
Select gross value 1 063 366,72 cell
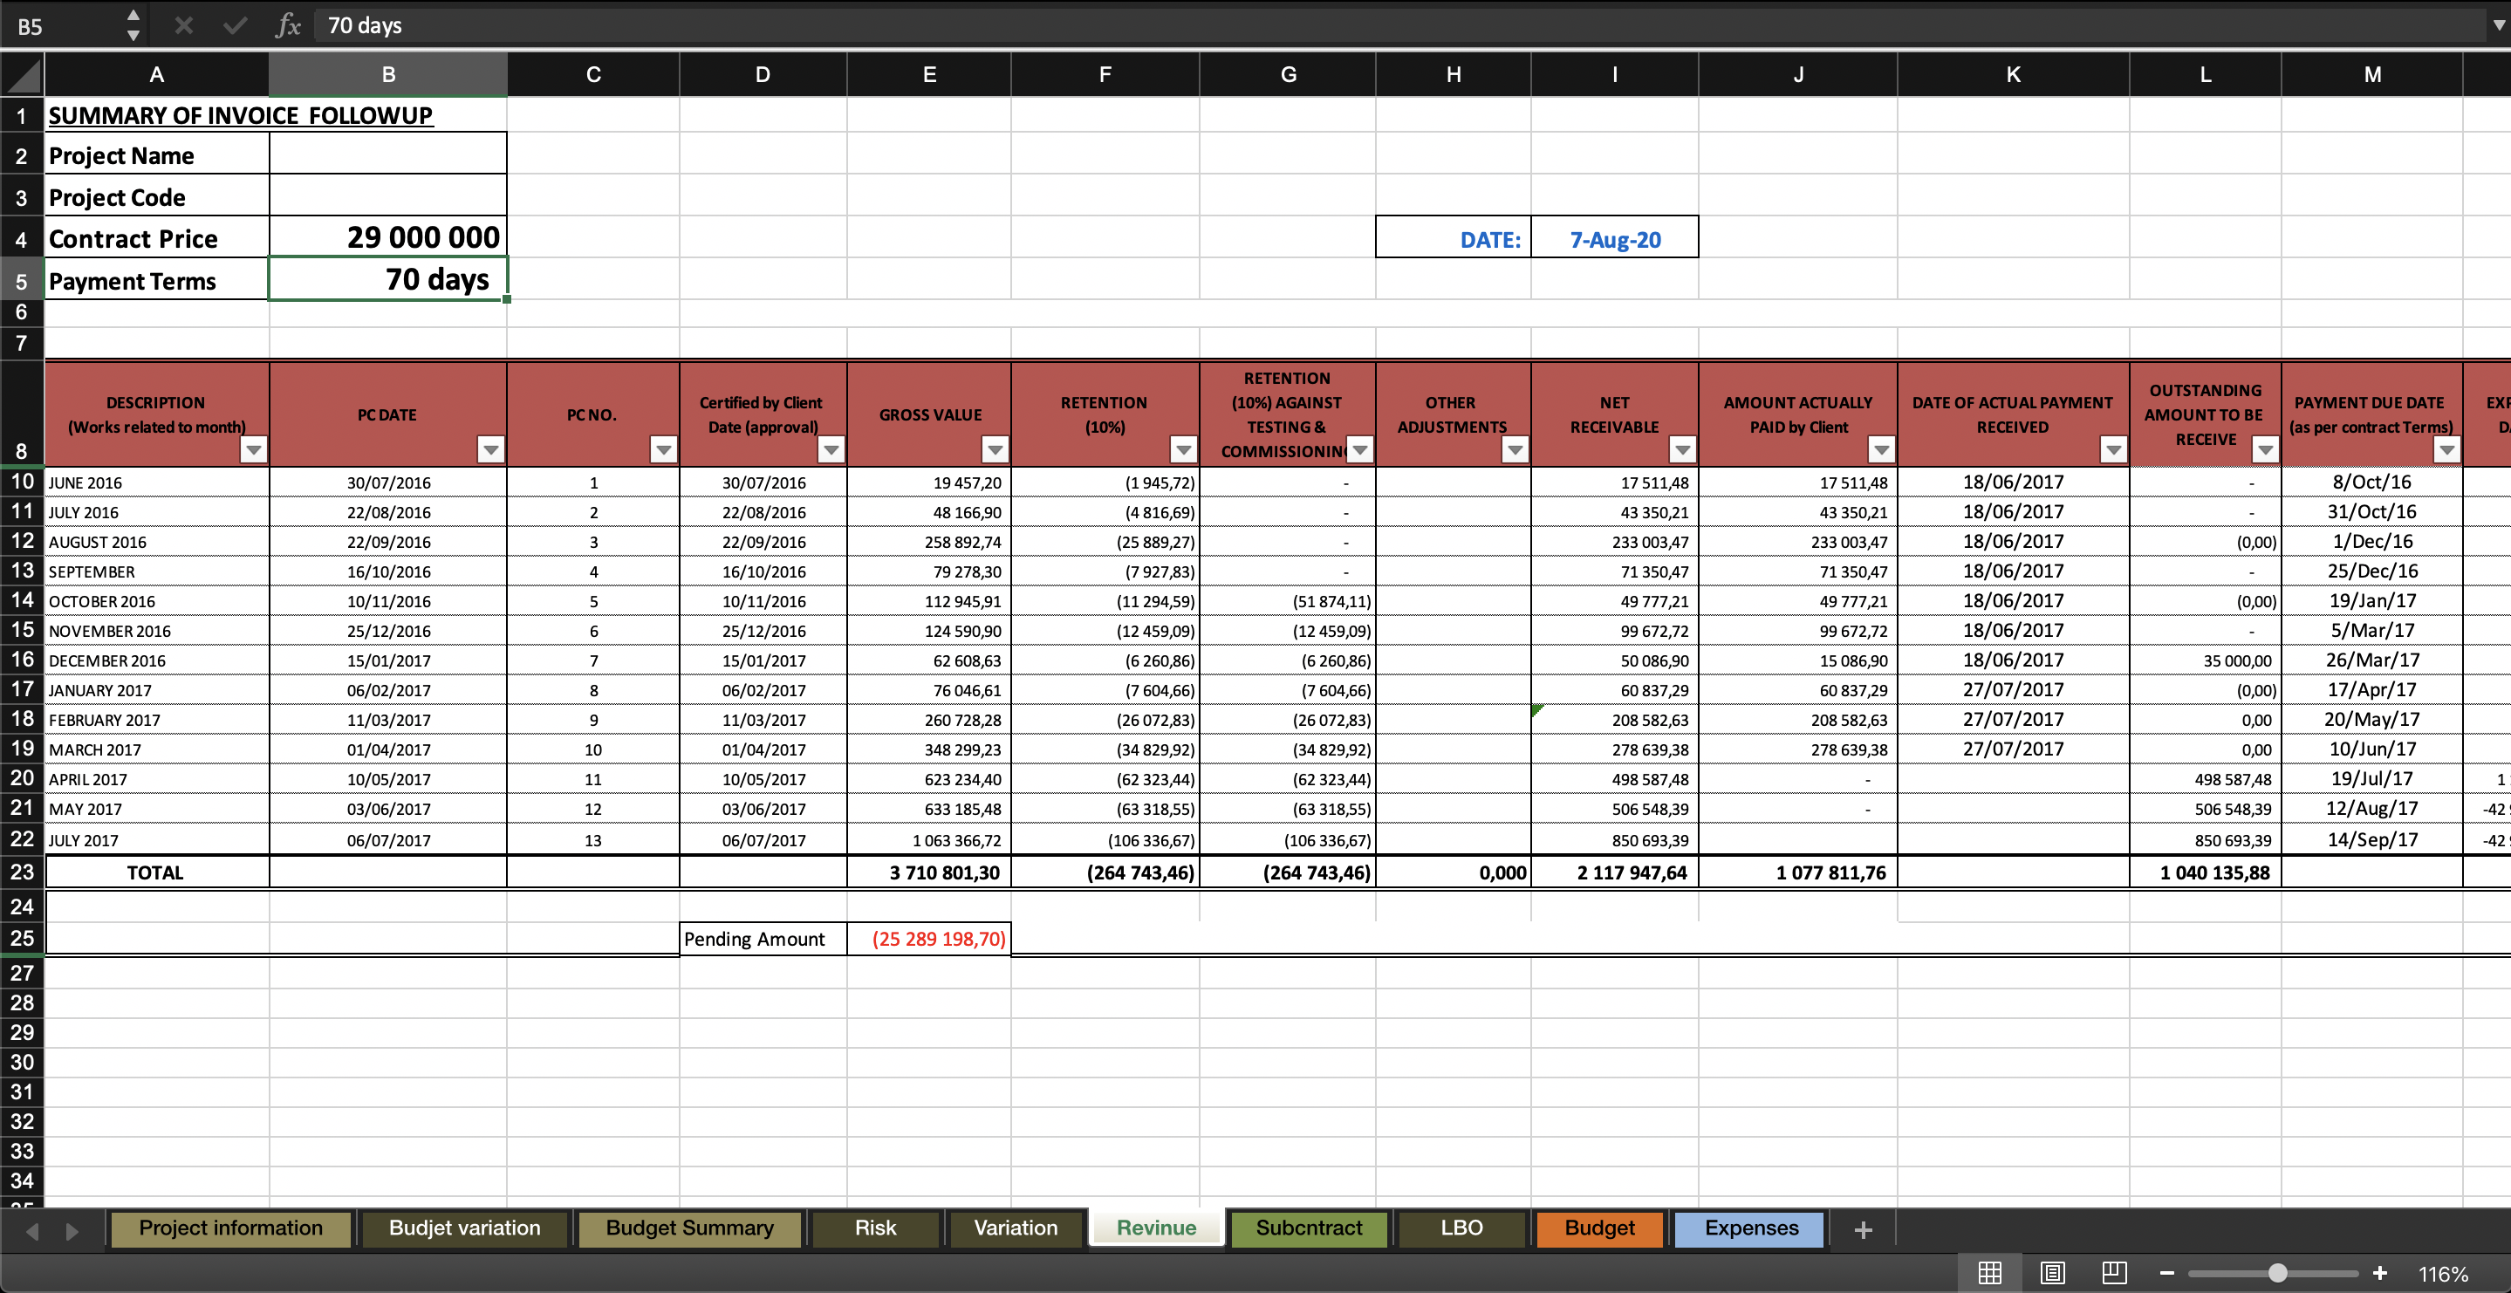(929, 840)
